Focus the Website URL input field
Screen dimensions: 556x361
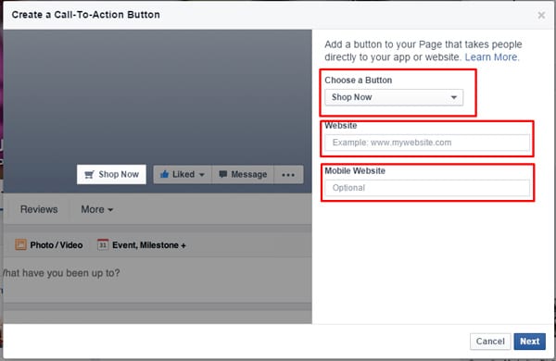point(427,143)
